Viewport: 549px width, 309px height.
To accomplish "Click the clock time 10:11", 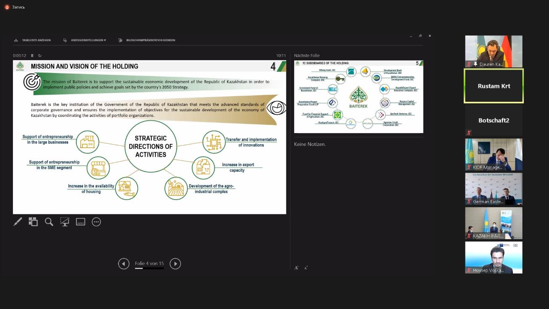I will click(x=281, y=55).
